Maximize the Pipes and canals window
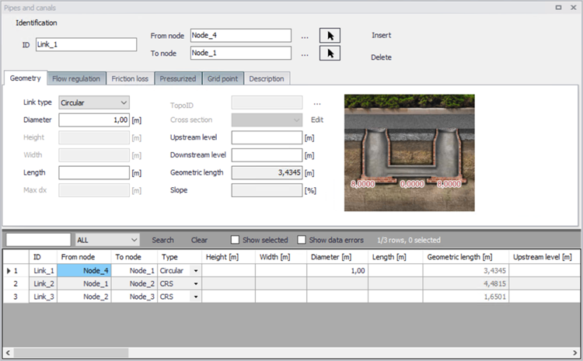The image size is (583, 361). coord(558,7)
